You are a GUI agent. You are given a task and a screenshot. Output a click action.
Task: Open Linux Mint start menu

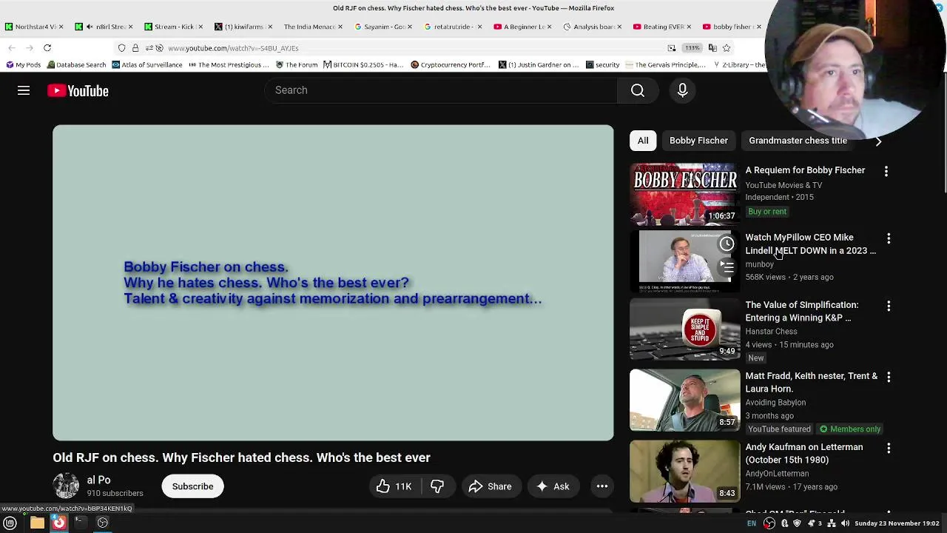click(x=10, y=523)
